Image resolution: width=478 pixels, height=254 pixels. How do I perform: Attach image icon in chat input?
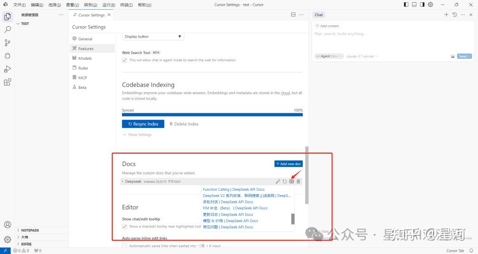click(x=453, y=56)
